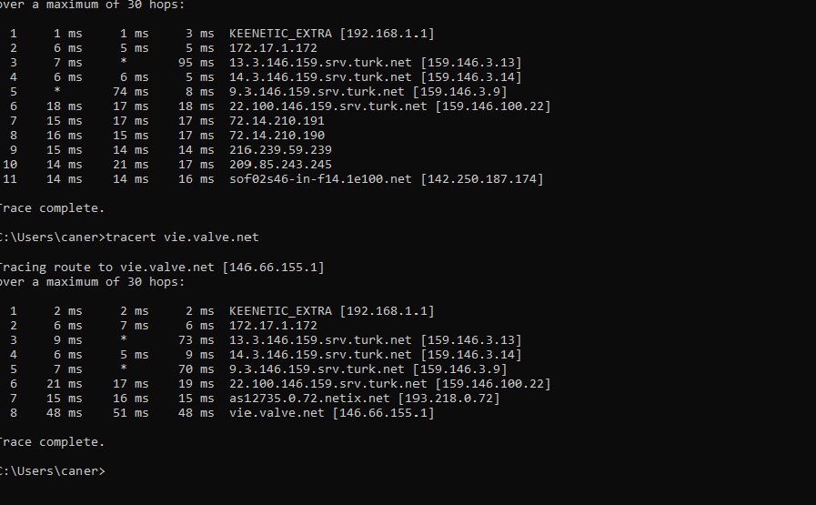Image resolution: width=816 pixels, height=505 pixels.
Task: Click the last 'Trace complete.' message
Action: point(52,442)
